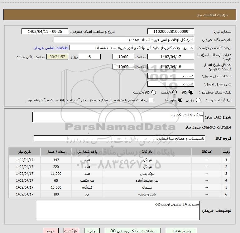The image size is (240, 233).
Task: Click the تاریخ نیاز column header
Action: (25, 152)
